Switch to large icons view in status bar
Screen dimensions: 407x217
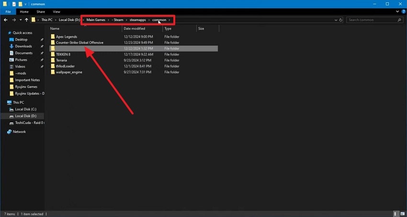pyautogui.click(x=402, y=214)
